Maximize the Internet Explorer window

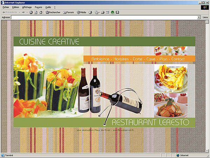click(x=204, y=2)
